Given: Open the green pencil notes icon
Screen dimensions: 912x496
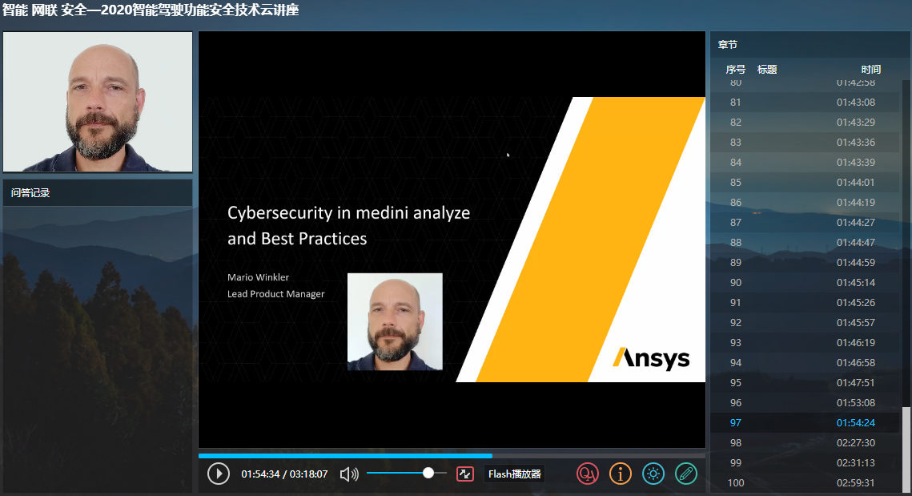Looking at the screenshot, I should point(686,474).
